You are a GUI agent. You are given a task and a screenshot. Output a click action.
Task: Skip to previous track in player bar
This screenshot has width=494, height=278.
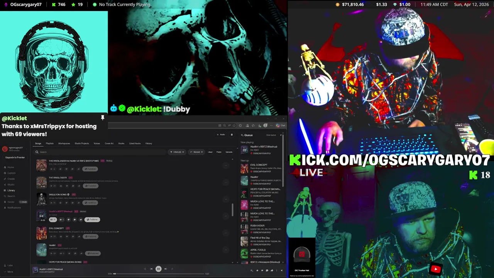(151, 269)
